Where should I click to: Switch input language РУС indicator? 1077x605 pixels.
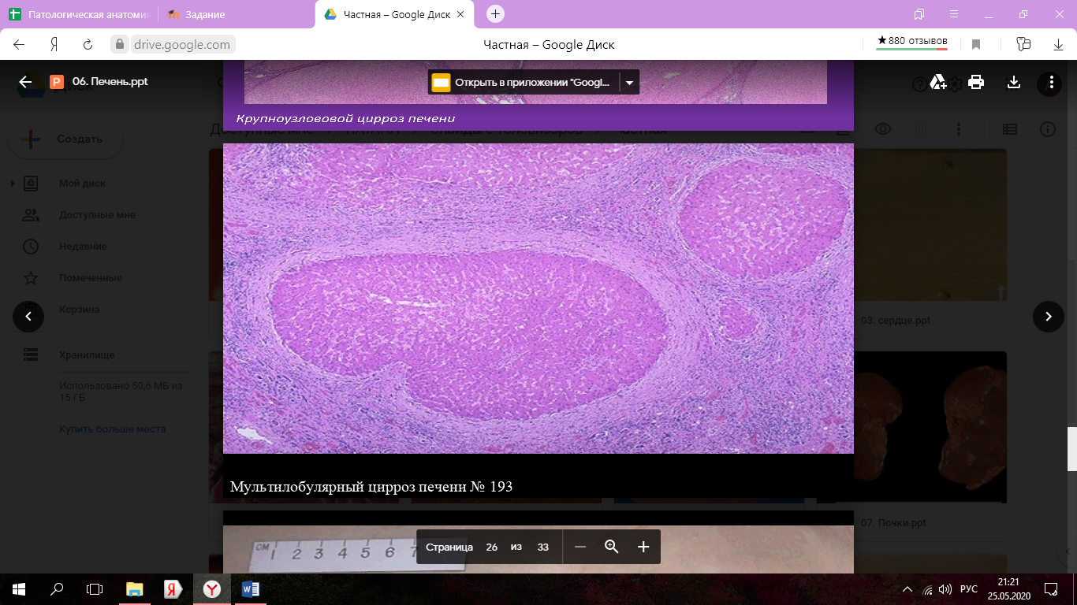(969, 589)
